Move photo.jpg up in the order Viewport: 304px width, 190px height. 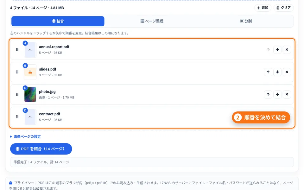tap(268, 94)
